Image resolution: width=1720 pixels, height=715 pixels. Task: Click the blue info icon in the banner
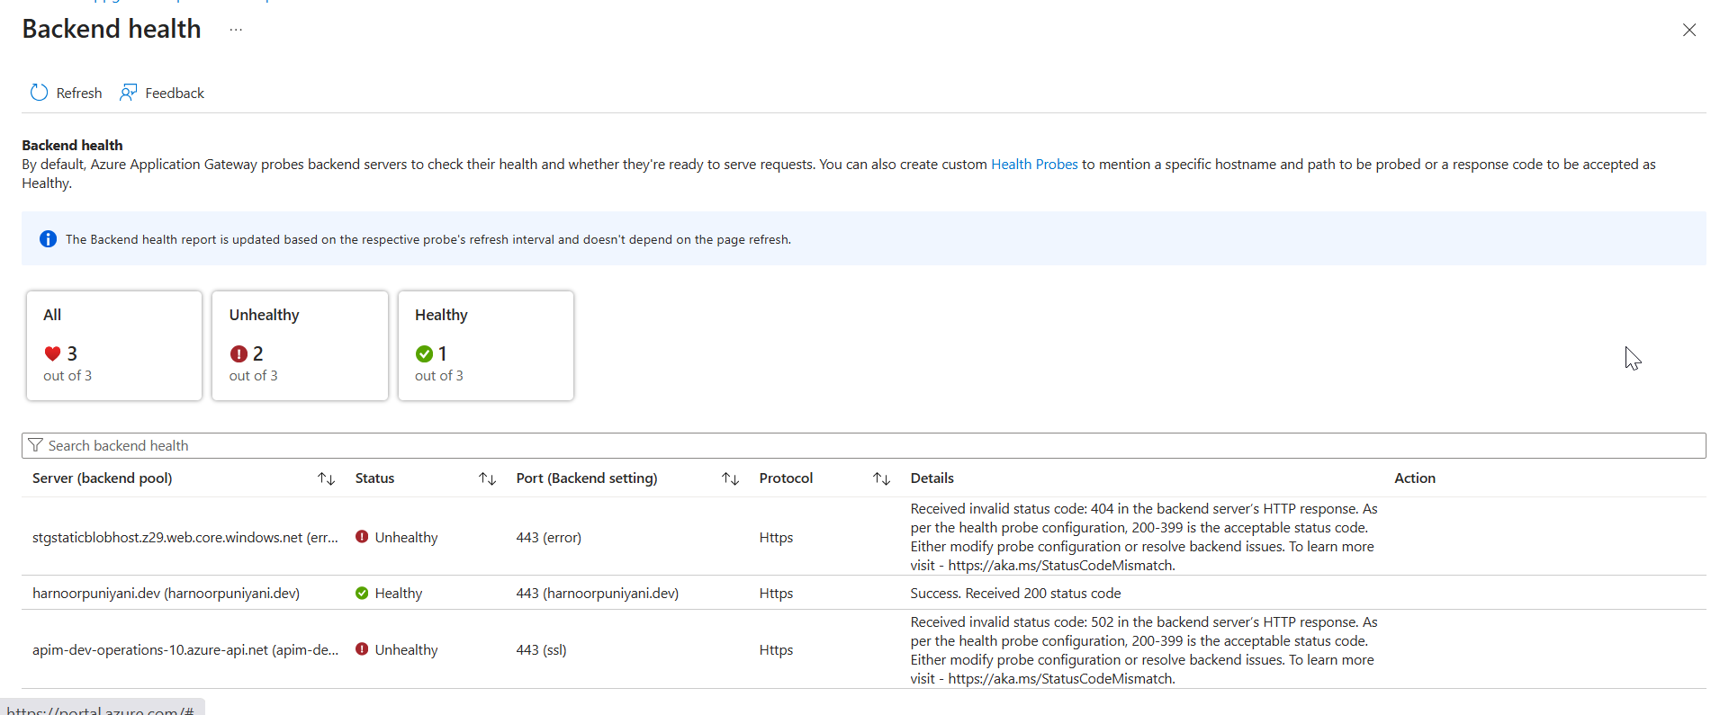[48, 239]
